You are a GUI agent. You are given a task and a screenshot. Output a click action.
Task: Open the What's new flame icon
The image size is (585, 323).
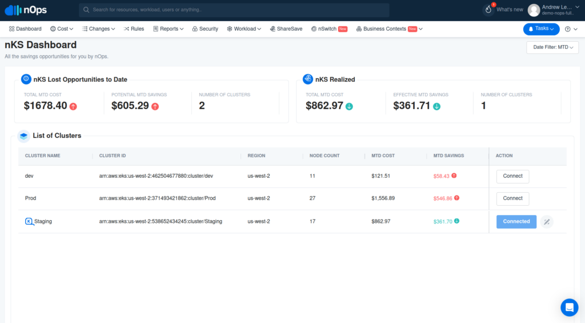tap(488, 10)
